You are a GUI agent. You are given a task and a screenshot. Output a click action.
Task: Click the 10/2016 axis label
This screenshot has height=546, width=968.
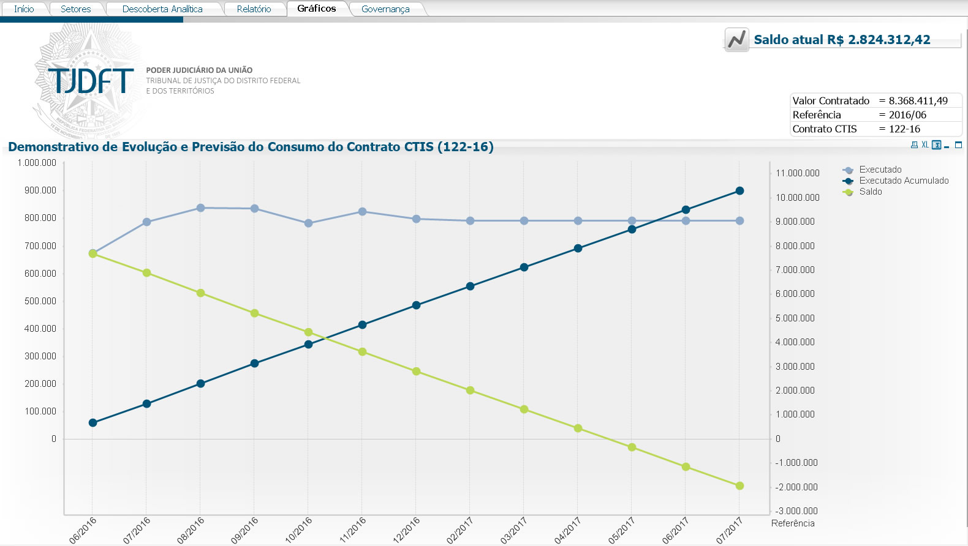[298, 530]
